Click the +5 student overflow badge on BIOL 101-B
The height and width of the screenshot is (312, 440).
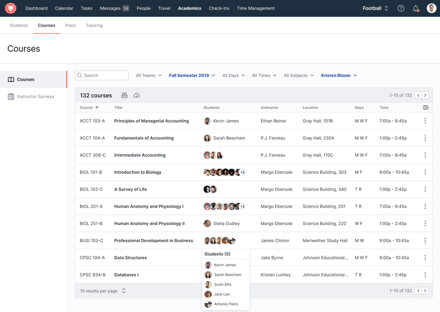pyautogui.click(x=242, y=172)
